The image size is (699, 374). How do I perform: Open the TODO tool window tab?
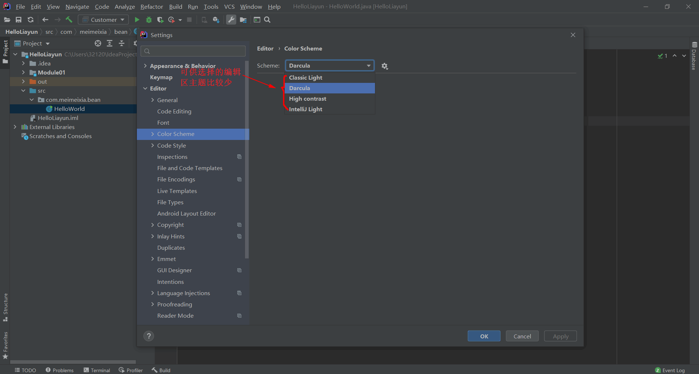pyautogui.click(x=25, y=370)
